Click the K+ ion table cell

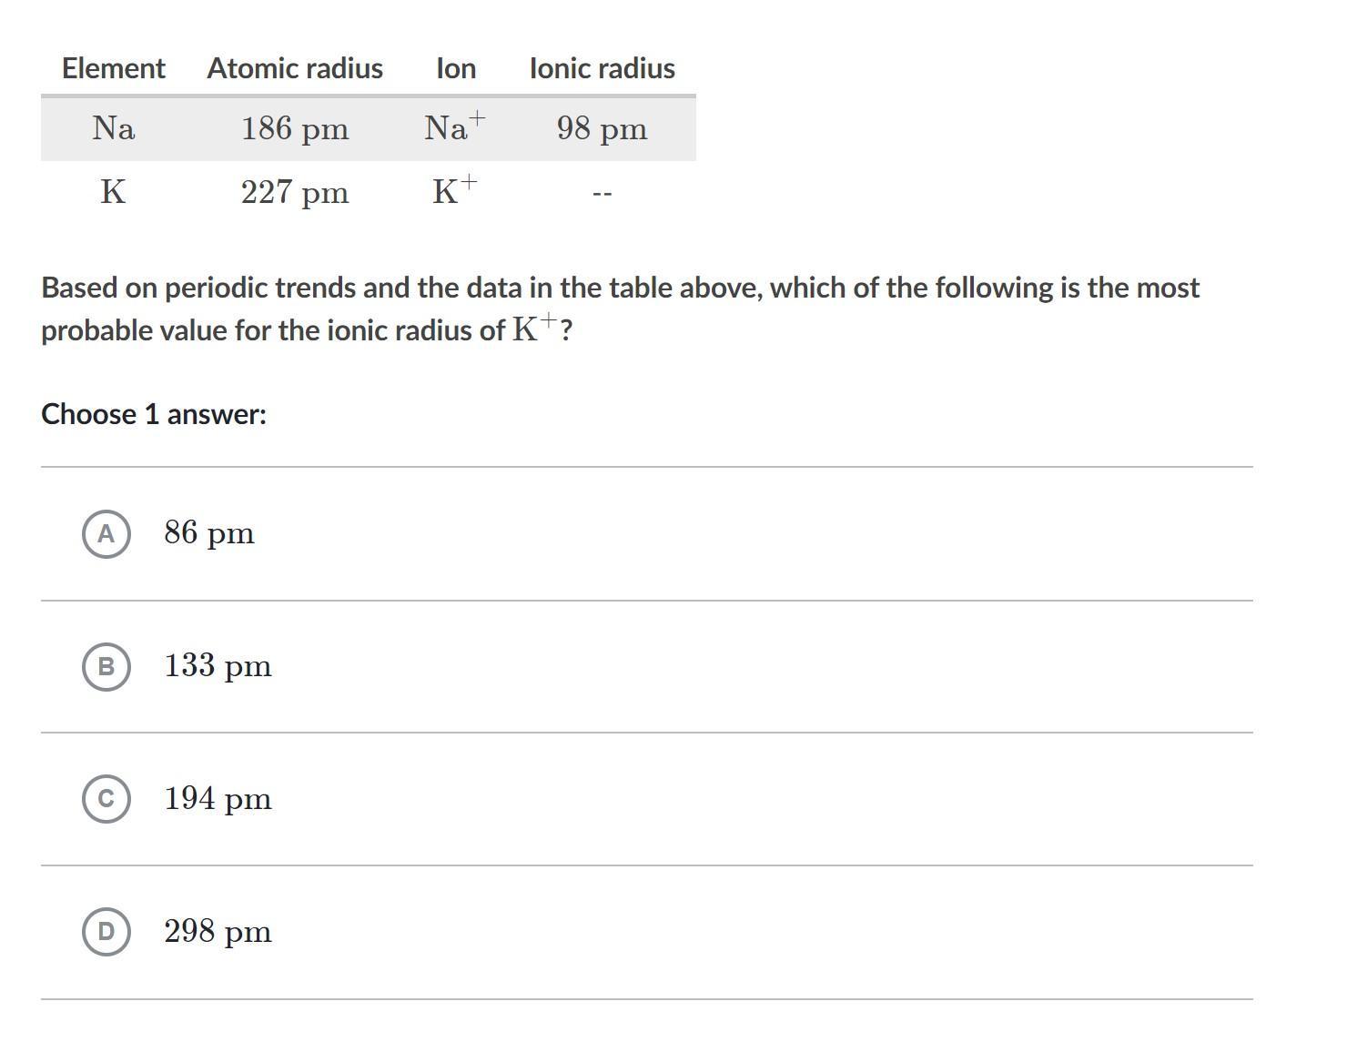click(455, 190)
